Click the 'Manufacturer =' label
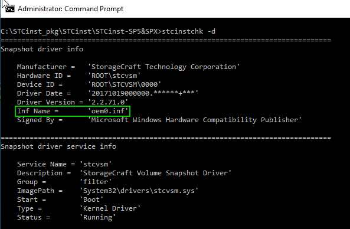 click(46, 67)
